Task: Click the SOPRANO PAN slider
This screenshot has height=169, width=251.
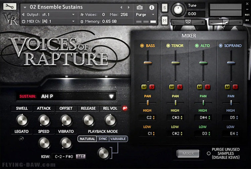Action: [x=231, y=103]
